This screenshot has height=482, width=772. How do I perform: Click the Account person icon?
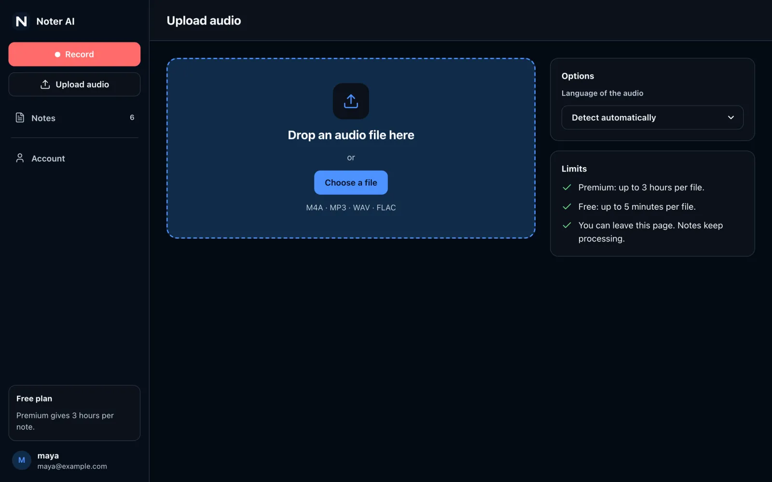click(x=20, y=158)
